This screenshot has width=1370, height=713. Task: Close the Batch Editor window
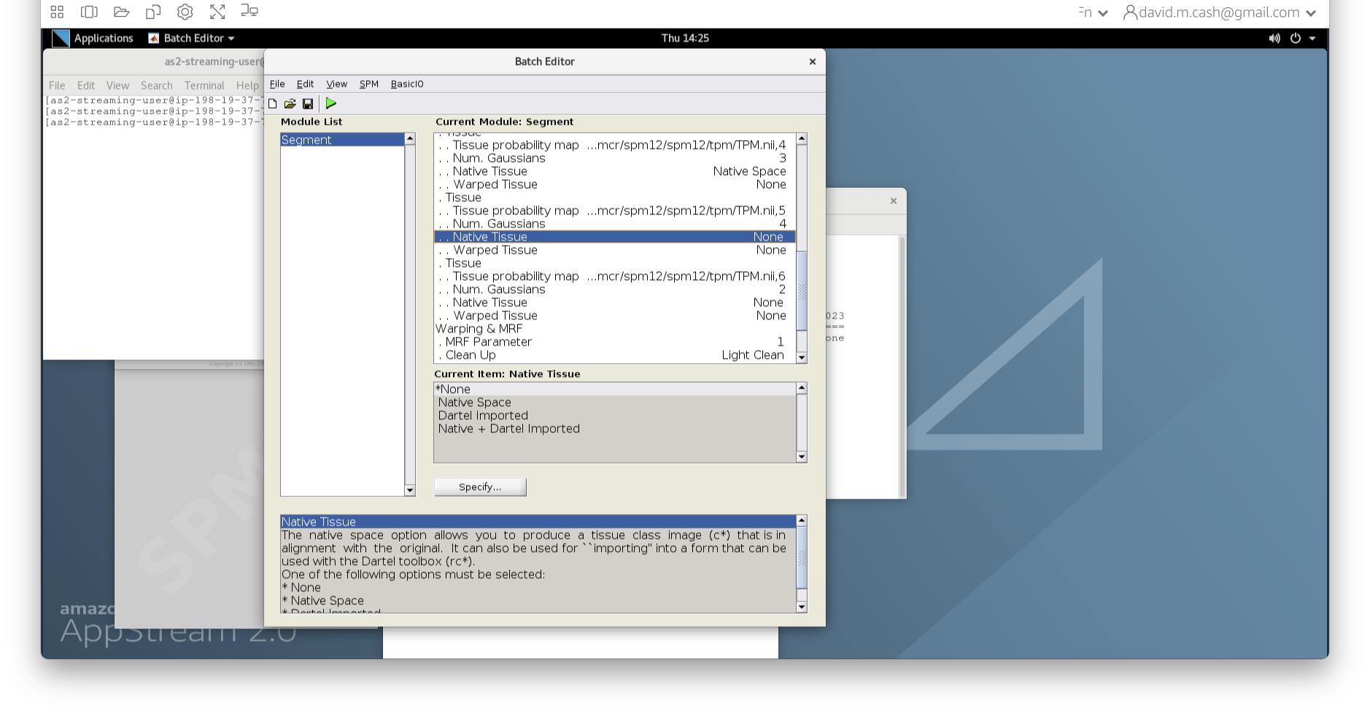tap(813, 61)
